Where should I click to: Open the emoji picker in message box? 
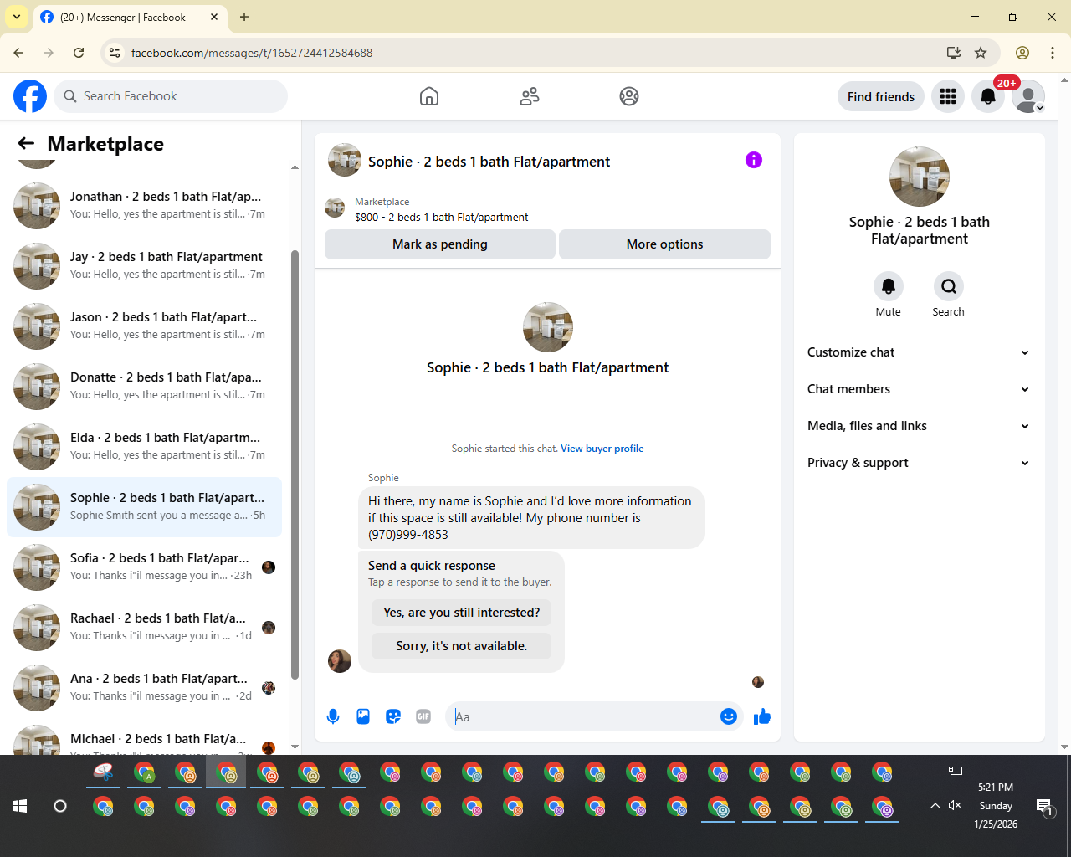click(729, 716)
